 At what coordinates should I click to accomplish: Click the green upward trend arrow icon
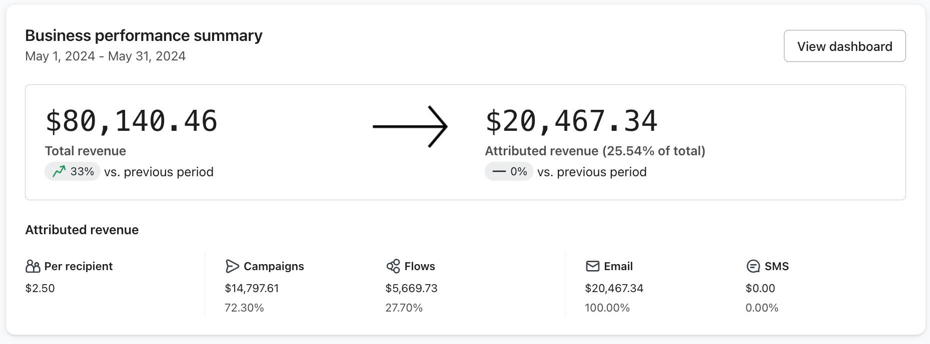[59, 172]
